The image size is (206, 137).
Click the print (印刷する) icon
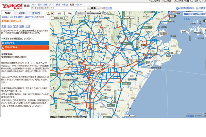tap(196, 8)
